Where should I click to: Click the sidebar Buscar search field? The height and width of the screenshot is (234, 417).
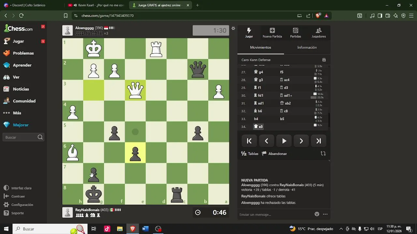[23, 137]
